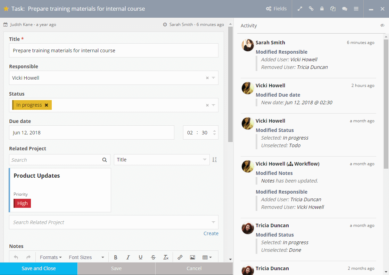Image resolution: width=389 pixels, height=275 pixels.
Task: Toggle the favorite star for this task
Action: [x=6, y=9]
